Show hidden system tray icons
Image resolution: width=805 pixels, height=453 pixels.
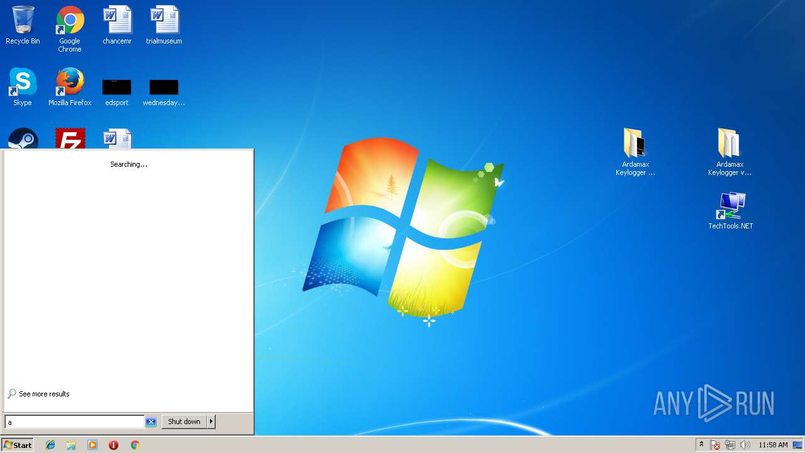coord(701,445)
